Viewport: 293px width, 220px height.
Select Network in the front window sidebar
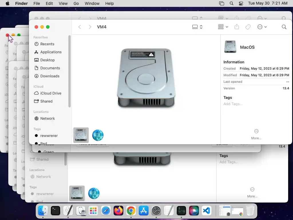click(45, 118)
